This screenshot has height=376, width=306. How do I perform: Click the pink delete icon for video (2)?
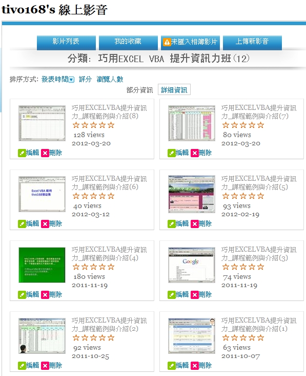(x=45, y=366)
